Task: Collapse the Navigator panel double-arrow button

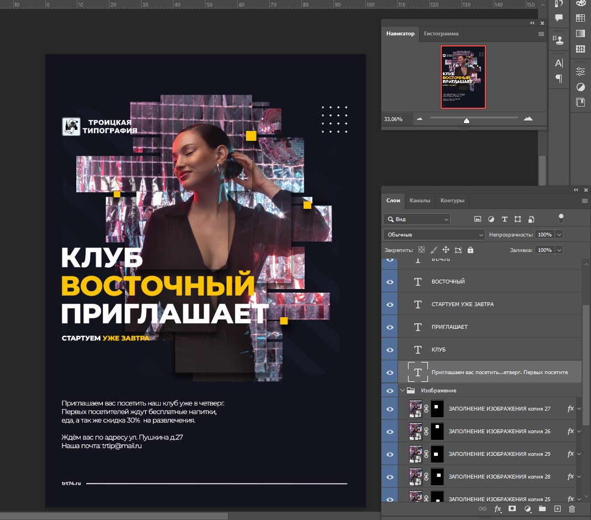Action: click(532, 23)
